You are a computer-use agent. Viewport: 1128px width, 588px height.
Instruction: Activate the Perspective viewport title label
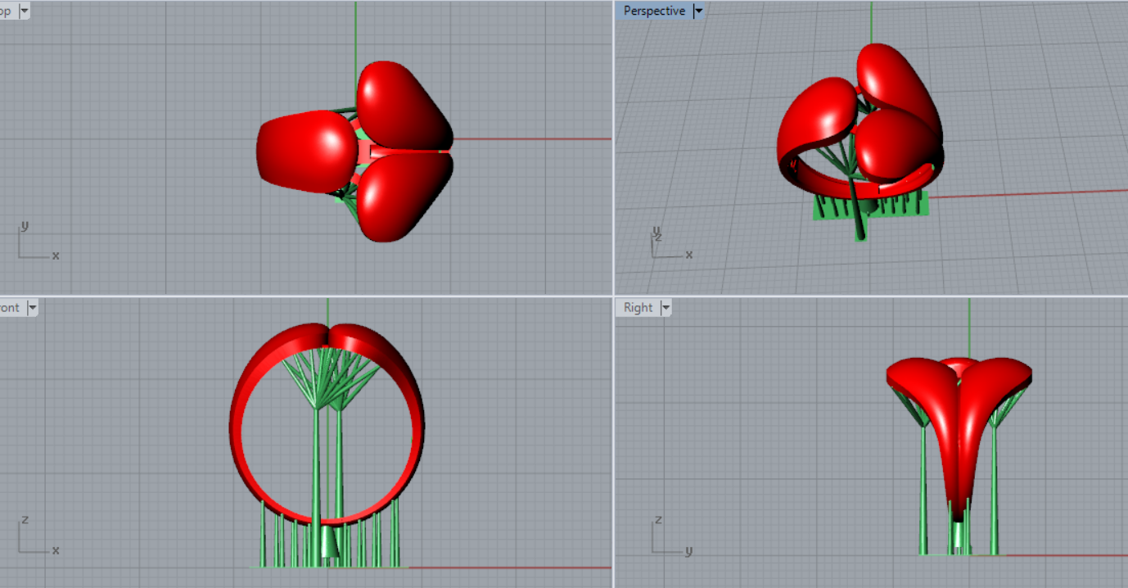pyautogui.click(x=653, y=11)
